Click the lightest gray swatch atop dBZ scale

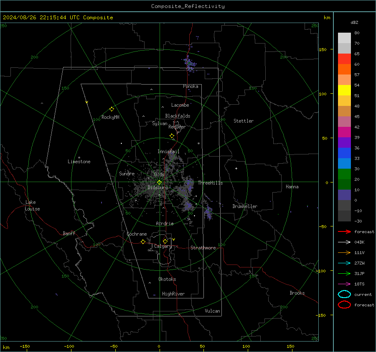(344, 38)
